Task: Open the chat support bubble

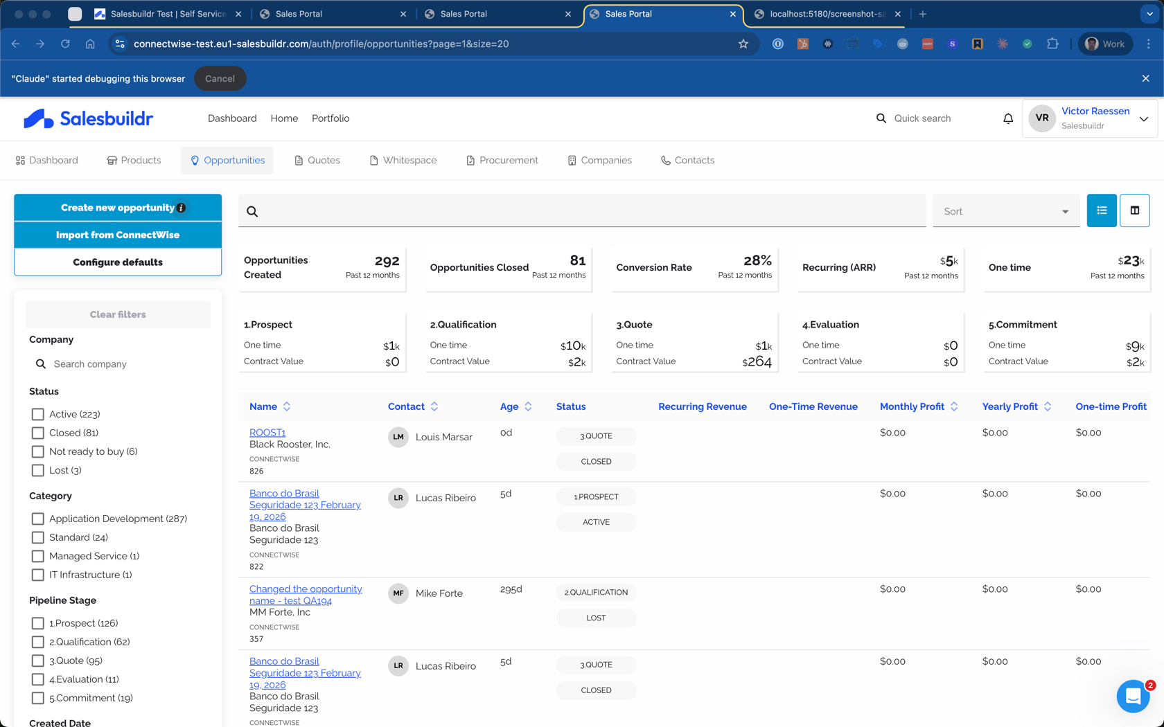Action: pyautogui.click(x=1134, y=697)
